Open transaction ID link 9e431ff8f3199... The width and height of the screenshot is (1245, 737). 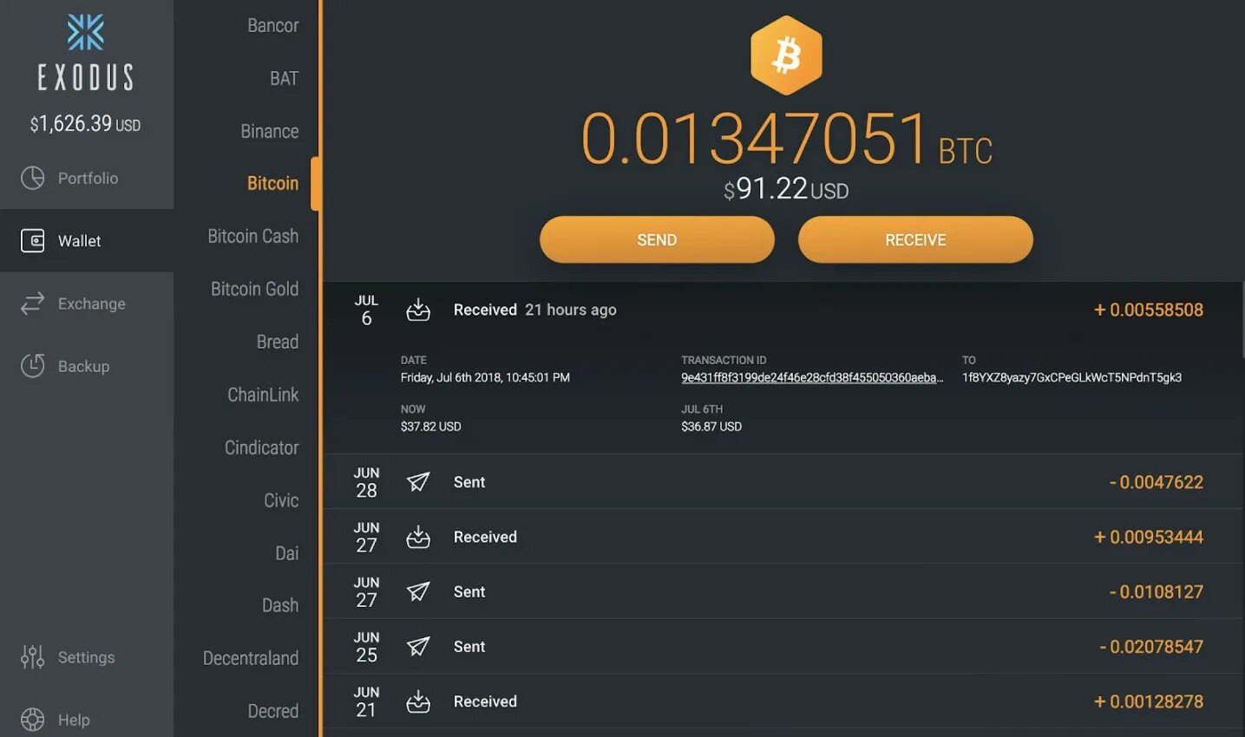coord(812,377)
